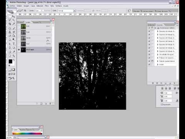The width and height of the screenshot is (185, 139).
Task: Collapse the Acciones por defecto set
Action: click(x=155, y=28)
